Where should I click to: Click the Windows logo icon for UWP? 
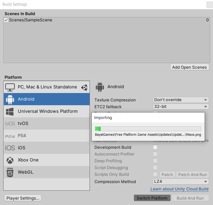tap(10, 112)
